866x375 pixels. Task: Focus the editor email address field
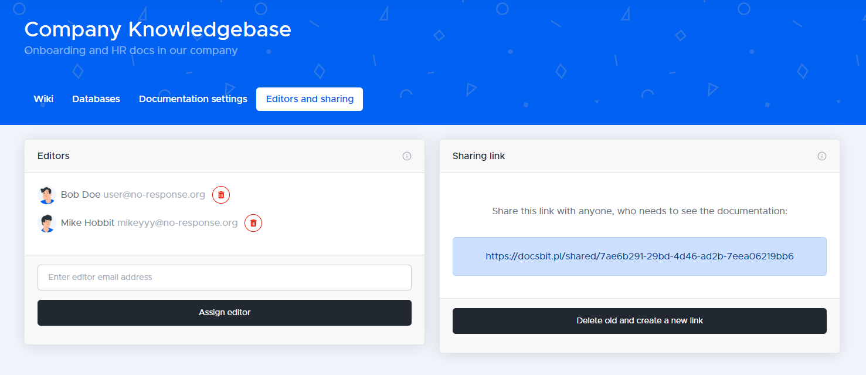[x=225, y=278]
